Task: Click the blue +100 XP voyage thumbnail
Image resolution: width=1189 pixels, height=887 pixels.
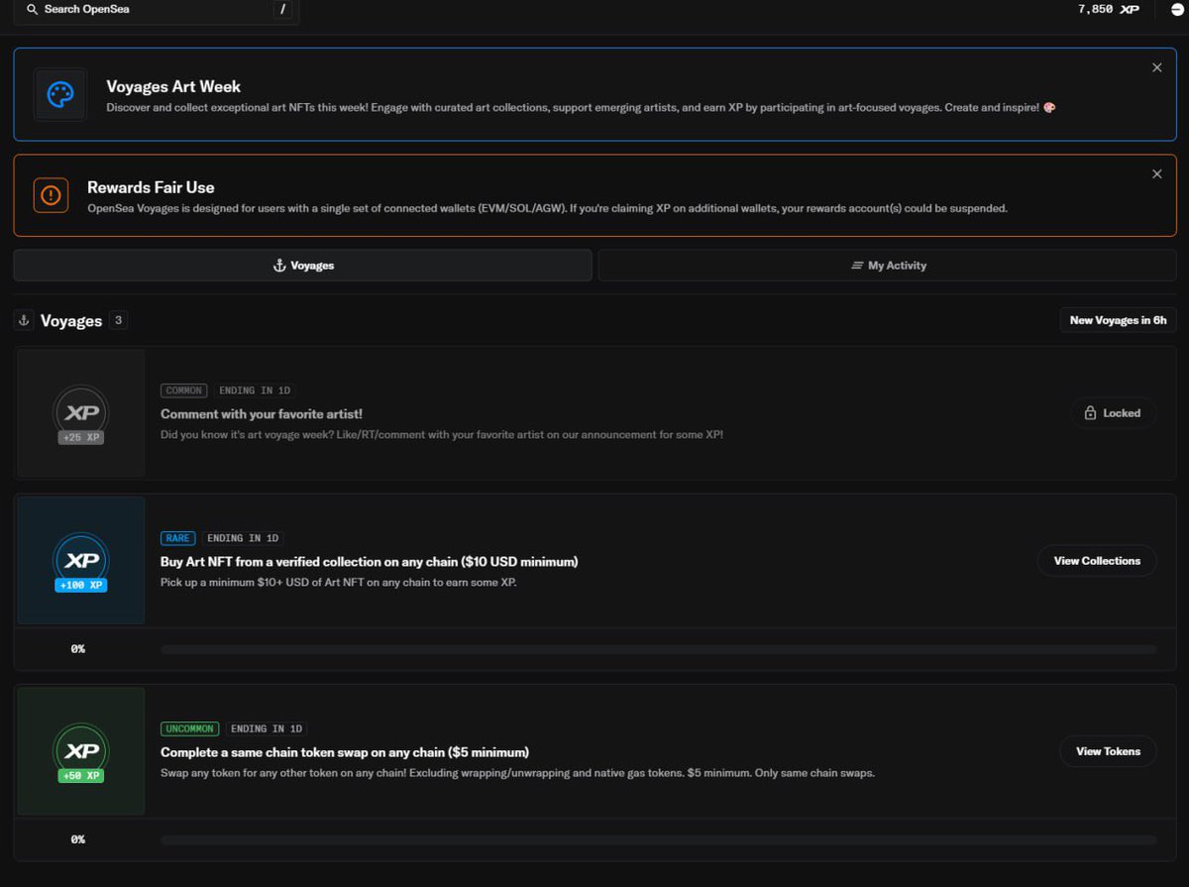Action: [81, 561]
